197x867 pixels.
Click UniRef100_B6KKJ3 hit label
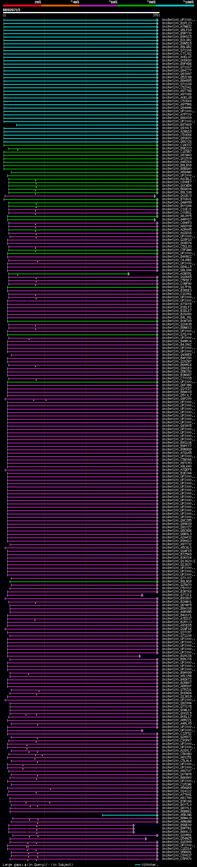coord(177,832)
